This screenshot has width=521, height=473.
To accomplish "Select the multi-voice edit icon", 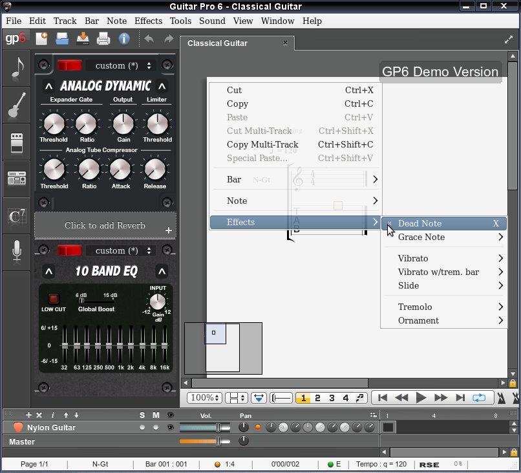I will [360, 398].
